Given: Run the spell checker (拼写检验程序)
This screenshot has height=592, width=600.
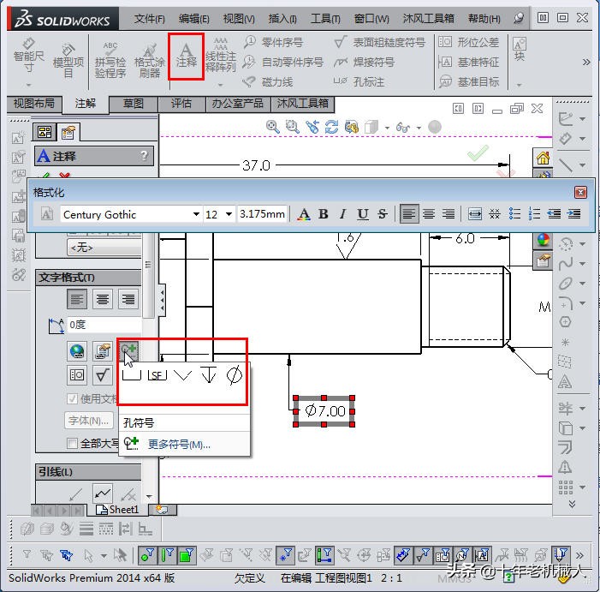Looking at the screenshot, I should tap(110, 61).
